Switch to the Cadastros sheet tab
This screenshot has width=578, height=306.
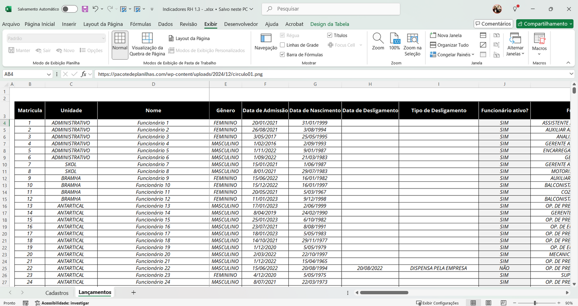(x=57, y=293)
